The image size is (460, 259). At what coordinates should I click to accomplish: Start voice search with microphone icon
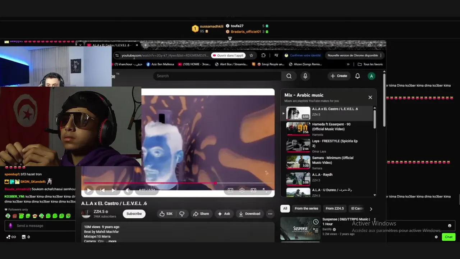pos(305,76)
